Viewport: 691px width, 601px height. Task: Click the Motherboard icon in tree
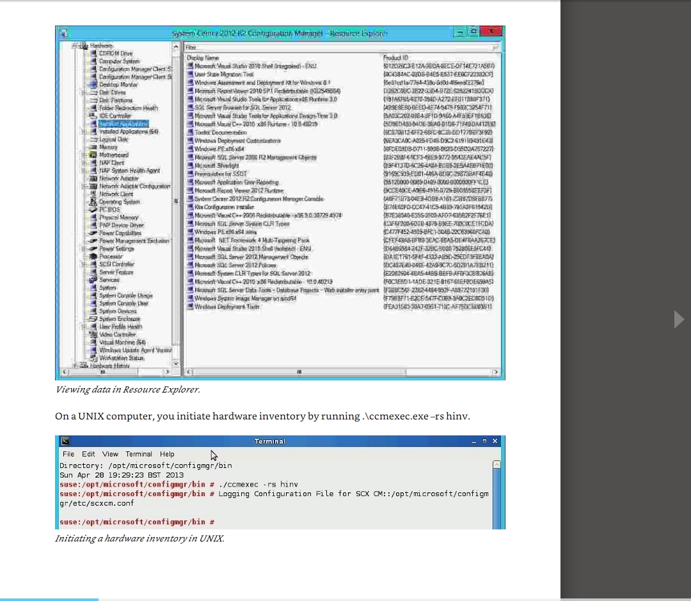coord(93,155)
